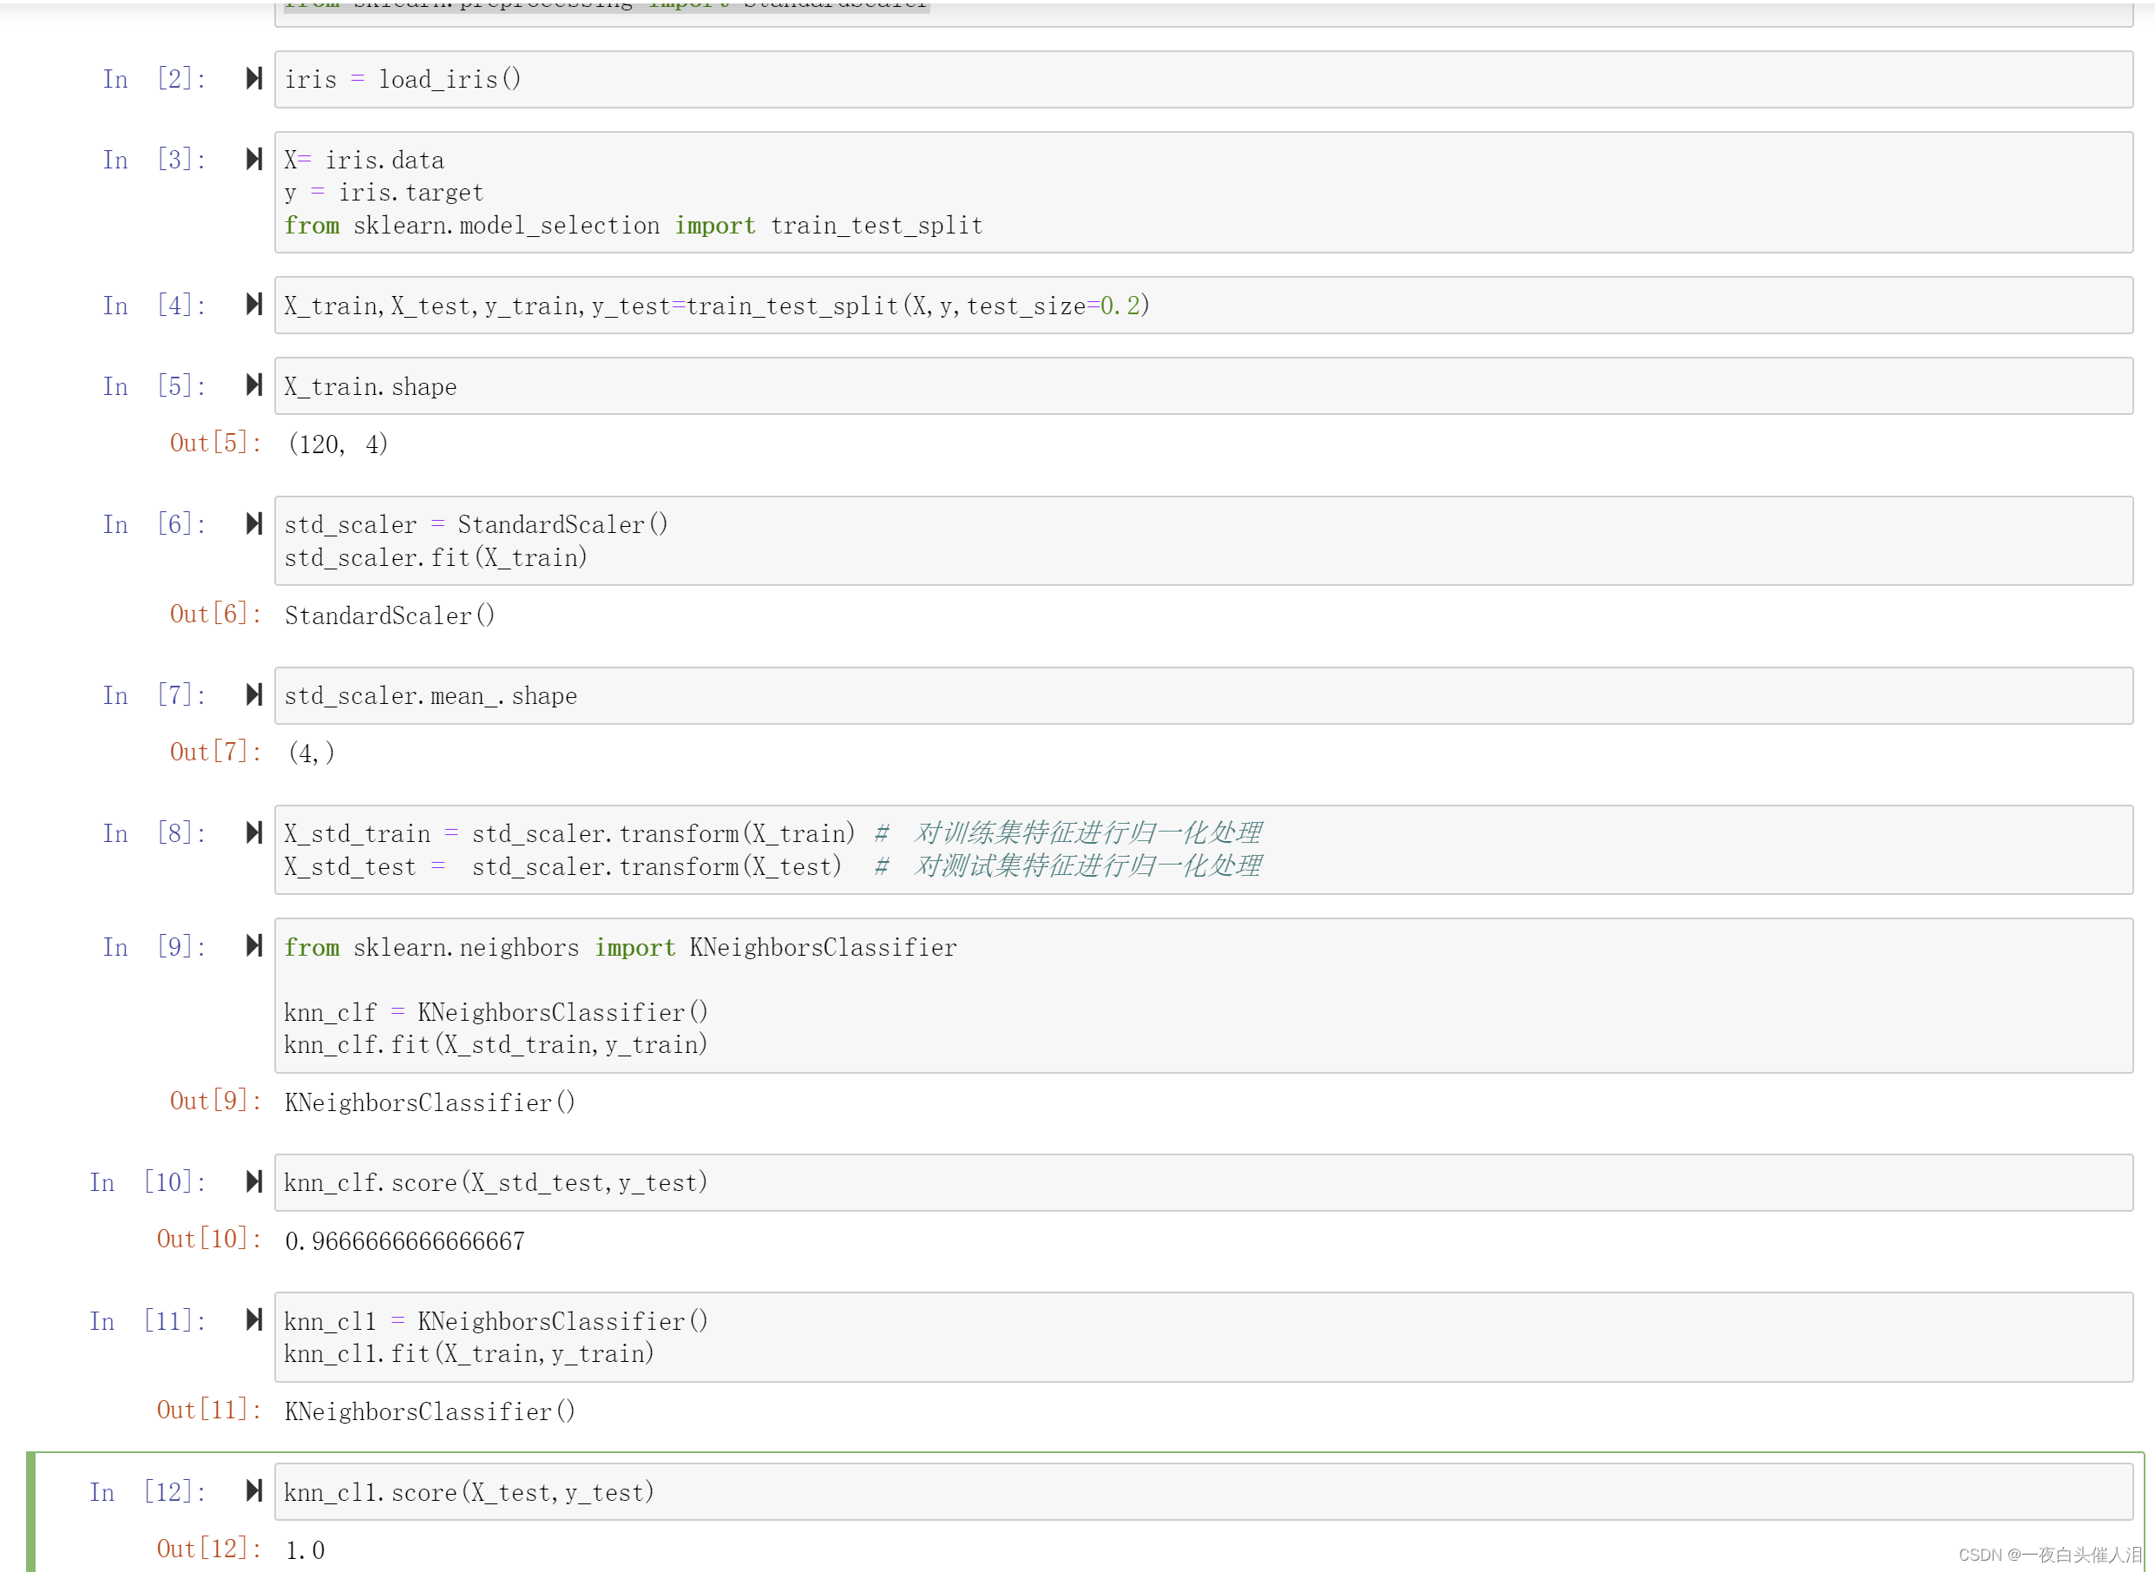The width and height of the screenshot is (2155, 1572).
Task: Select the In [7]: prompt label
Action: (154, 695)
